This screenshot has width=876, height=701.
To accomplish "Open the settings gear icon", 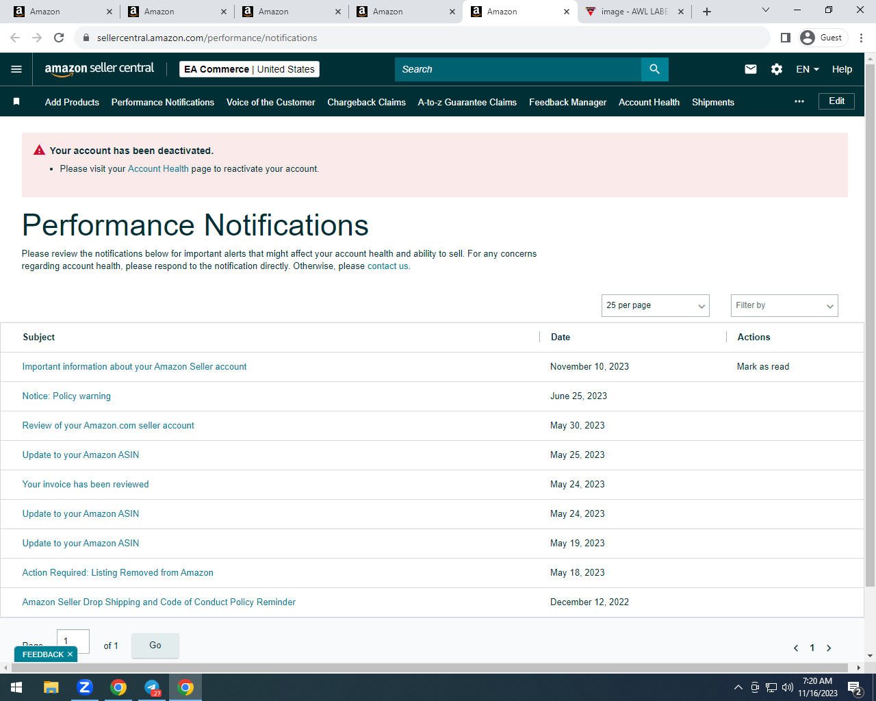I will point(777,69).
